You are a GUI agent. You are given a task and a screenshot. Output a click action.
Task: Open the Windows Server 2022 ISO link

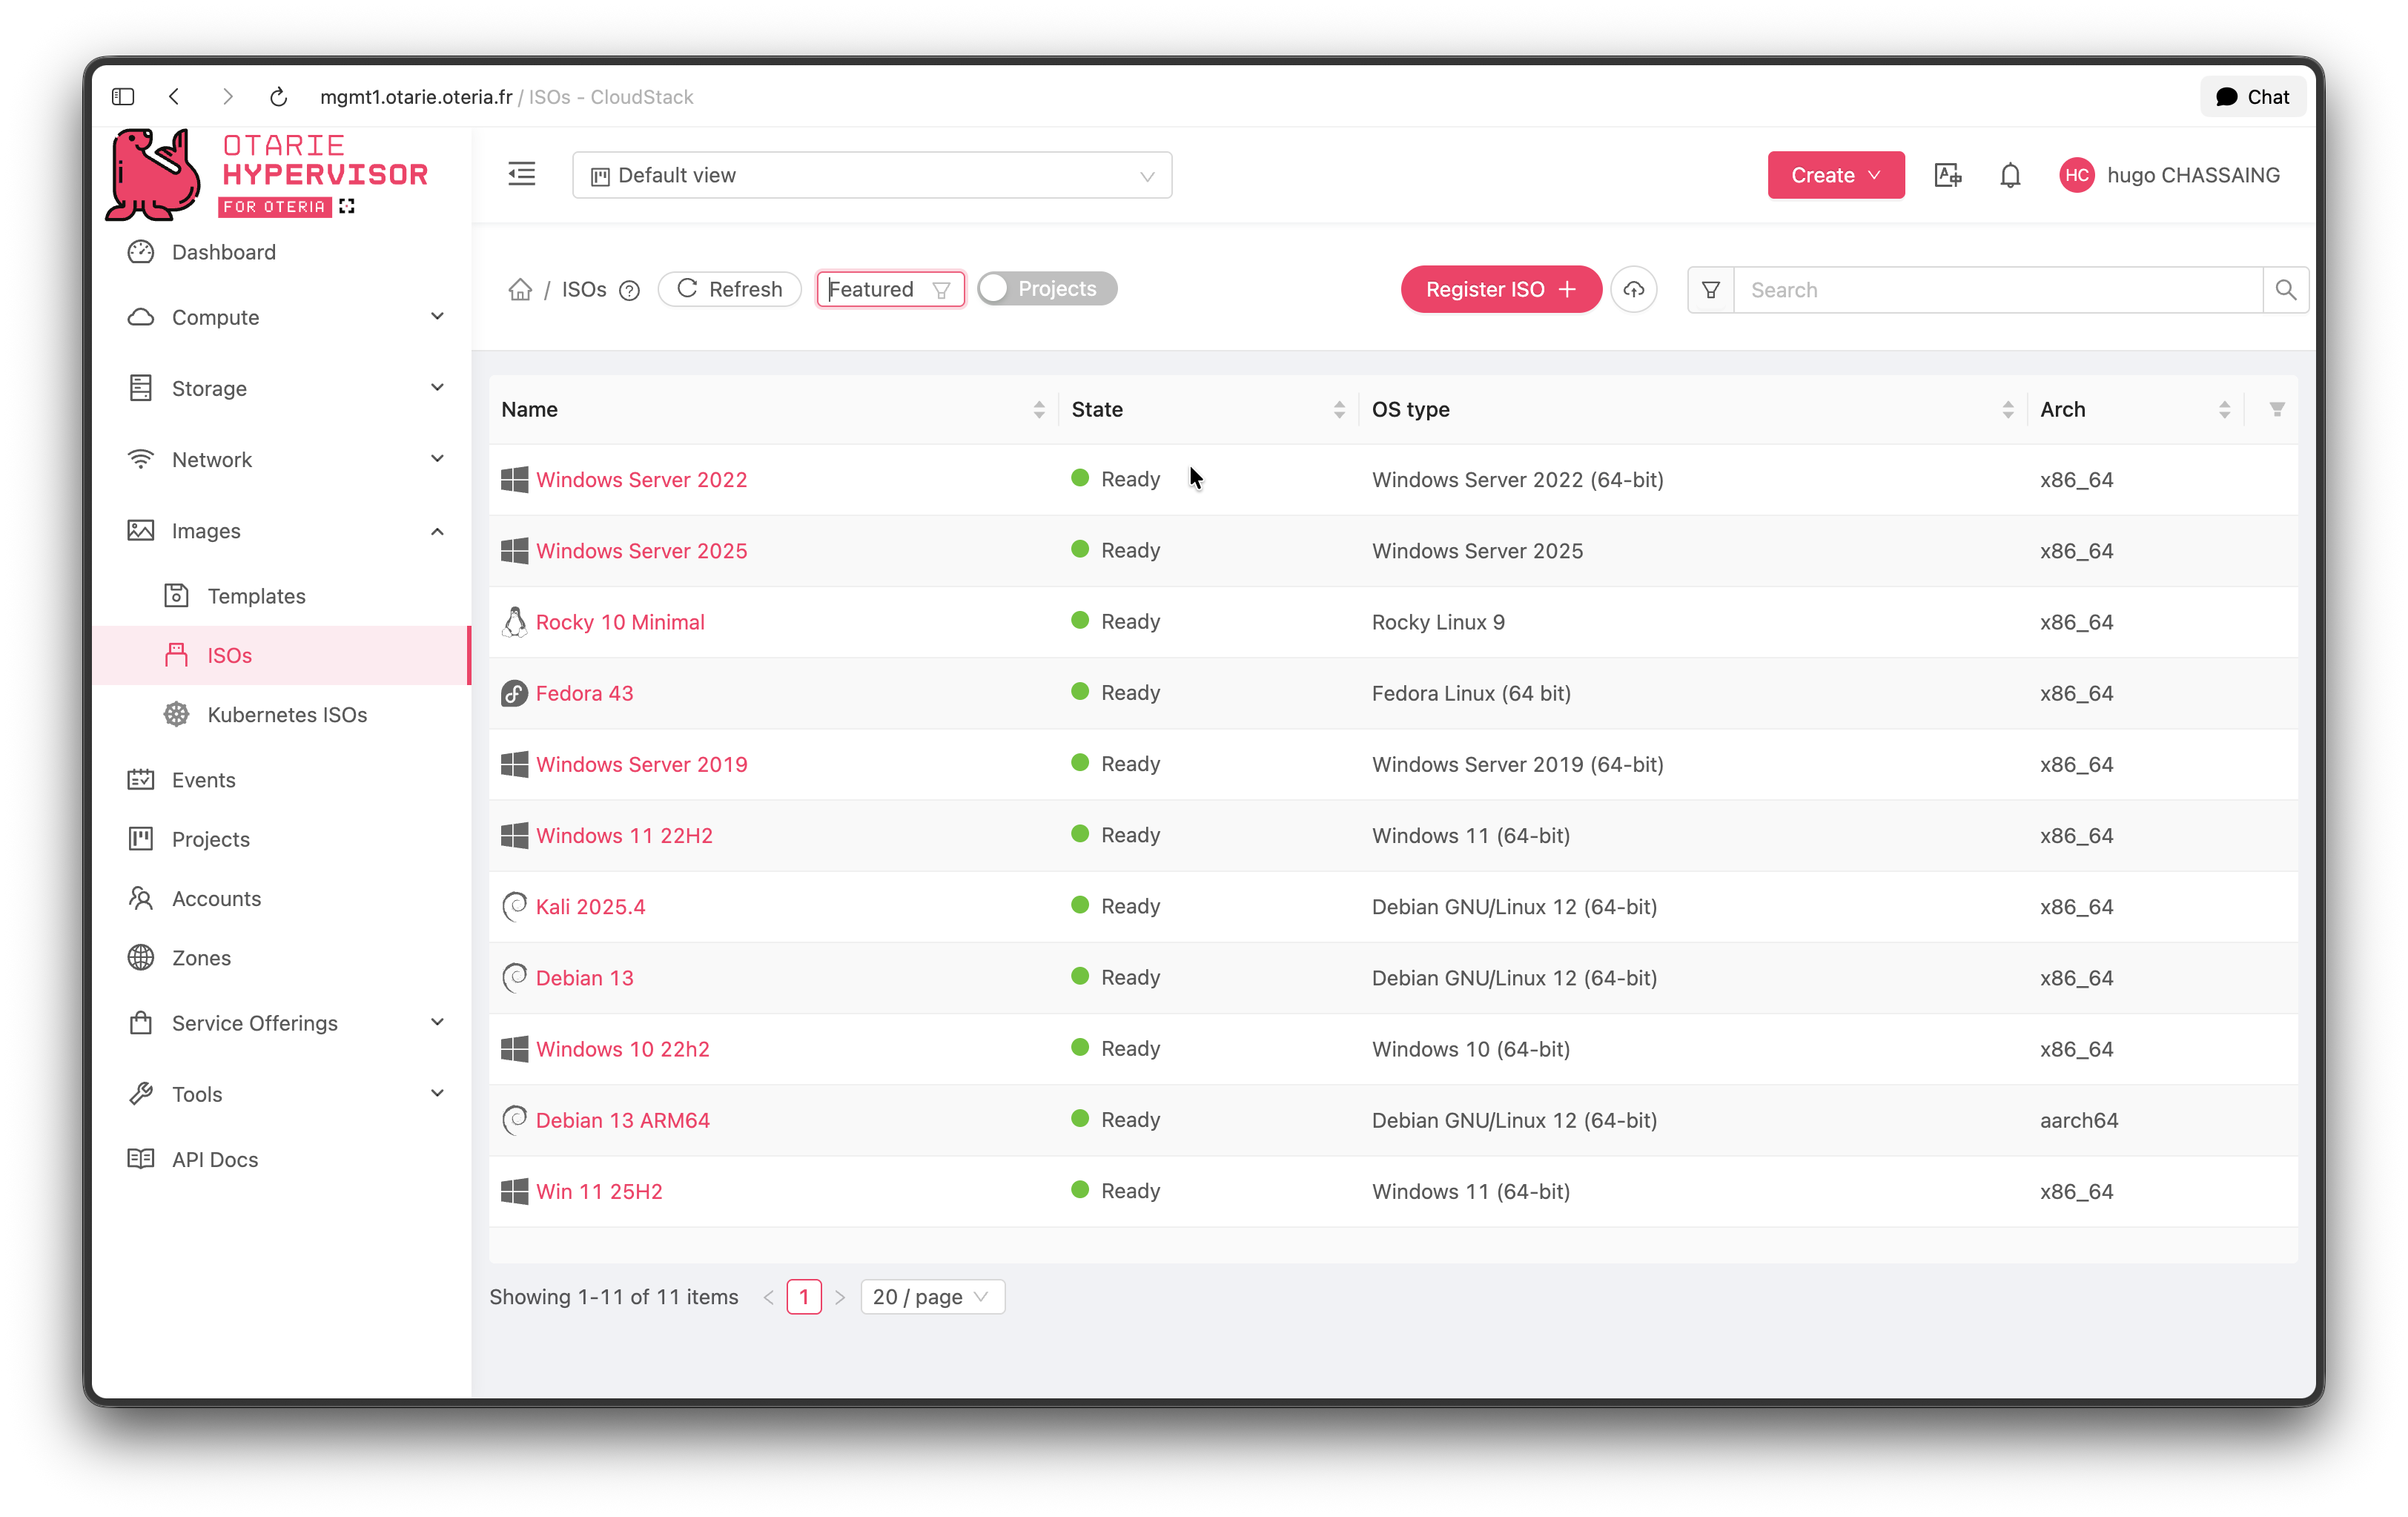coord(641,480)
